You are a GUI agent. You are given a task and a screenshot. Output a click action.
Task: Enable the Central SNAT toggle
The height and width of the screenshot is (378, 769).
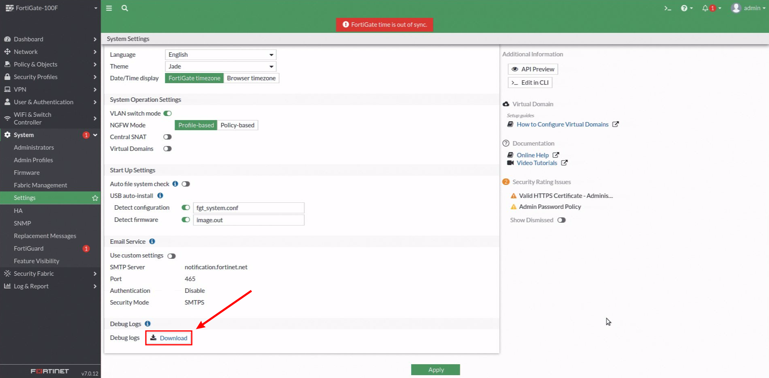[x=167, y=137]
